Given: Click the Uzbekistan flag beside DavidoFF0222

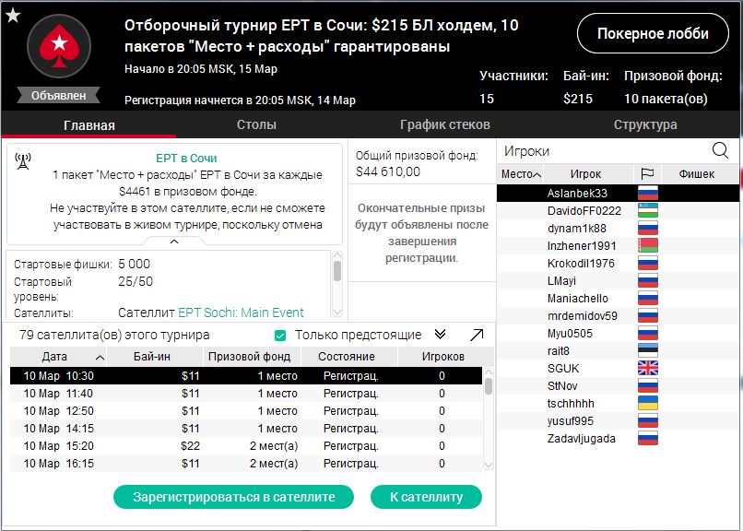Looking at the screenshot, I should tap(648, 210).
